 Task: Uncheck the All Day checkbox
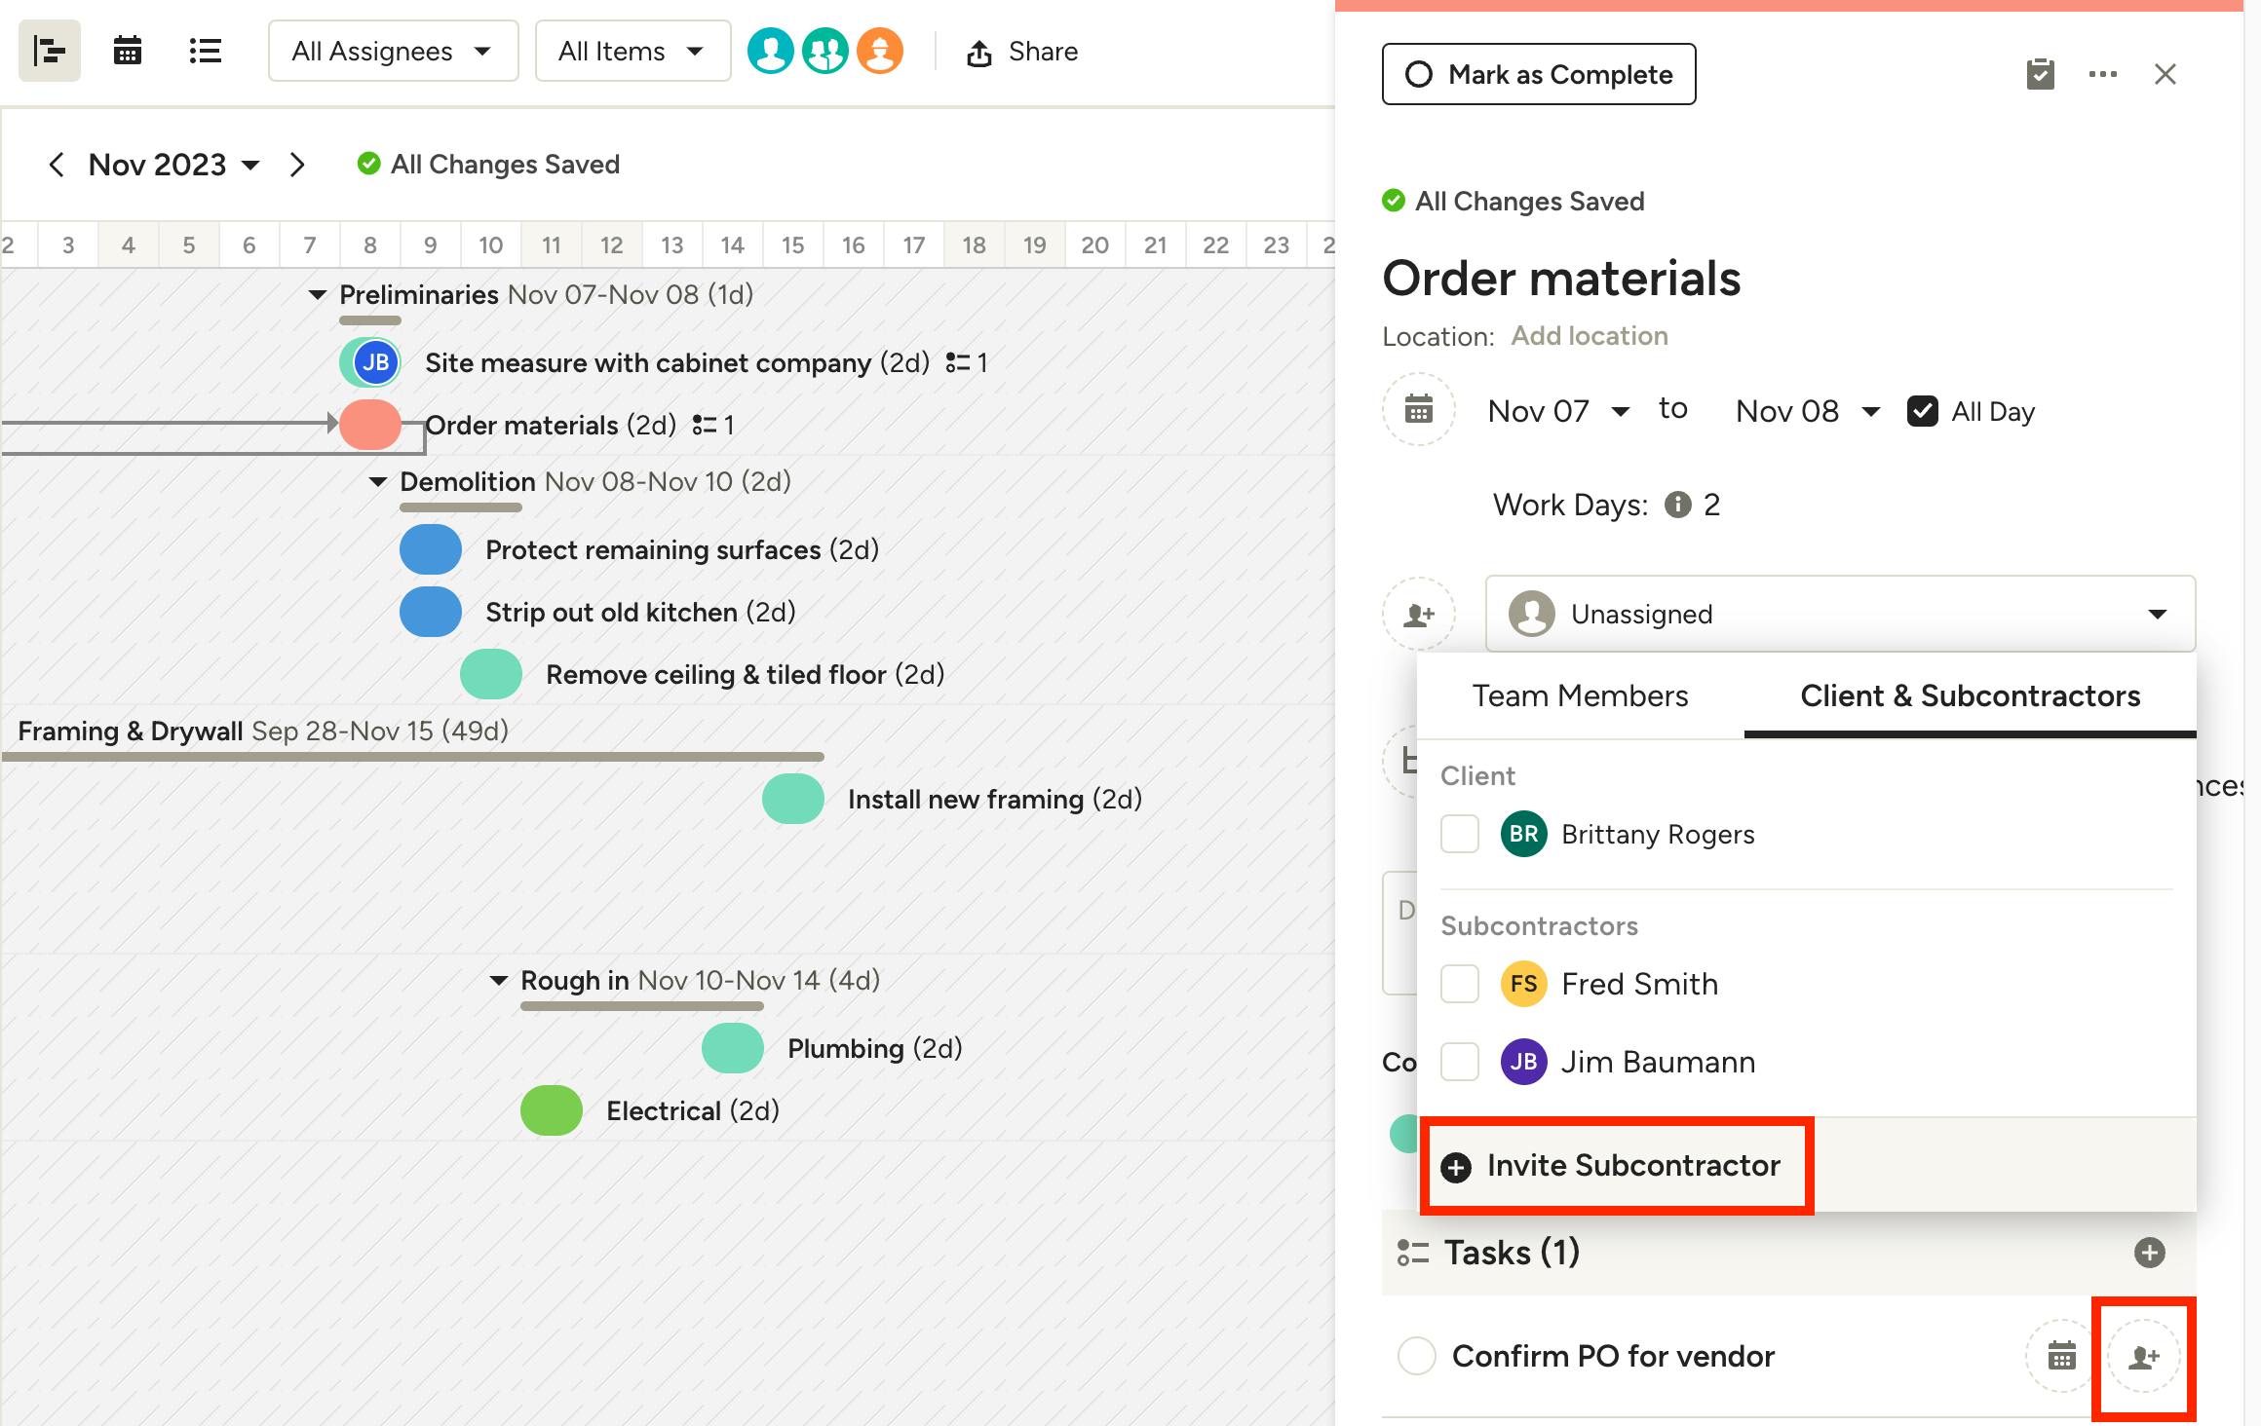1922,411
